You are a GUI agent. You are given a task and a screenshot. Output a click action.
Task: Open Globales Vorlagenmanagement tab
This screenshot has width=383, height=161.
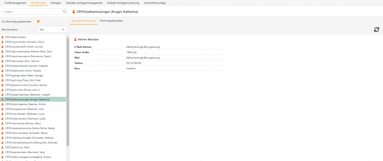[84, 3]
